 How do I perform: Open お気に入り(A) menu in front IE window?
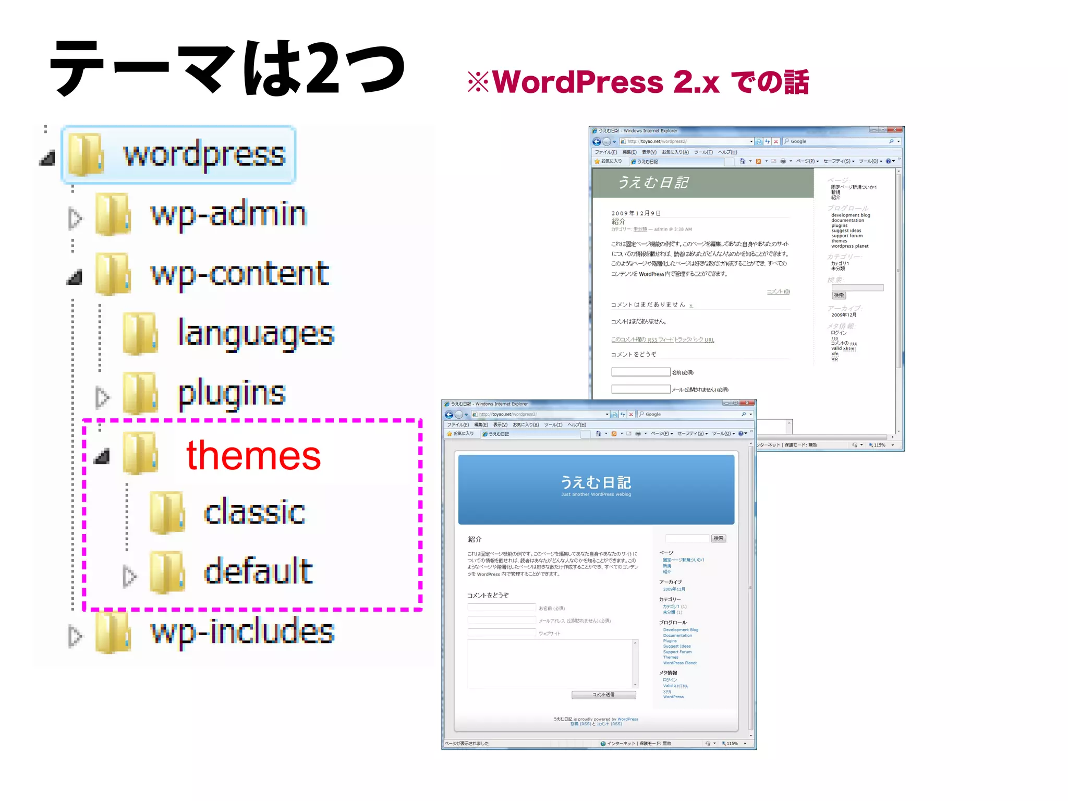pos(526,424)
